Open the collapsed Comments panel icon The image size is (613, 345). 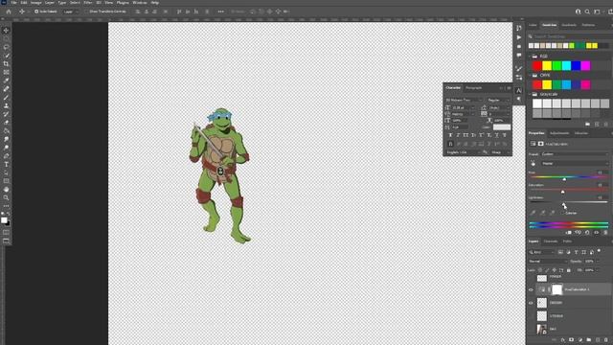[x=519, y=56]
